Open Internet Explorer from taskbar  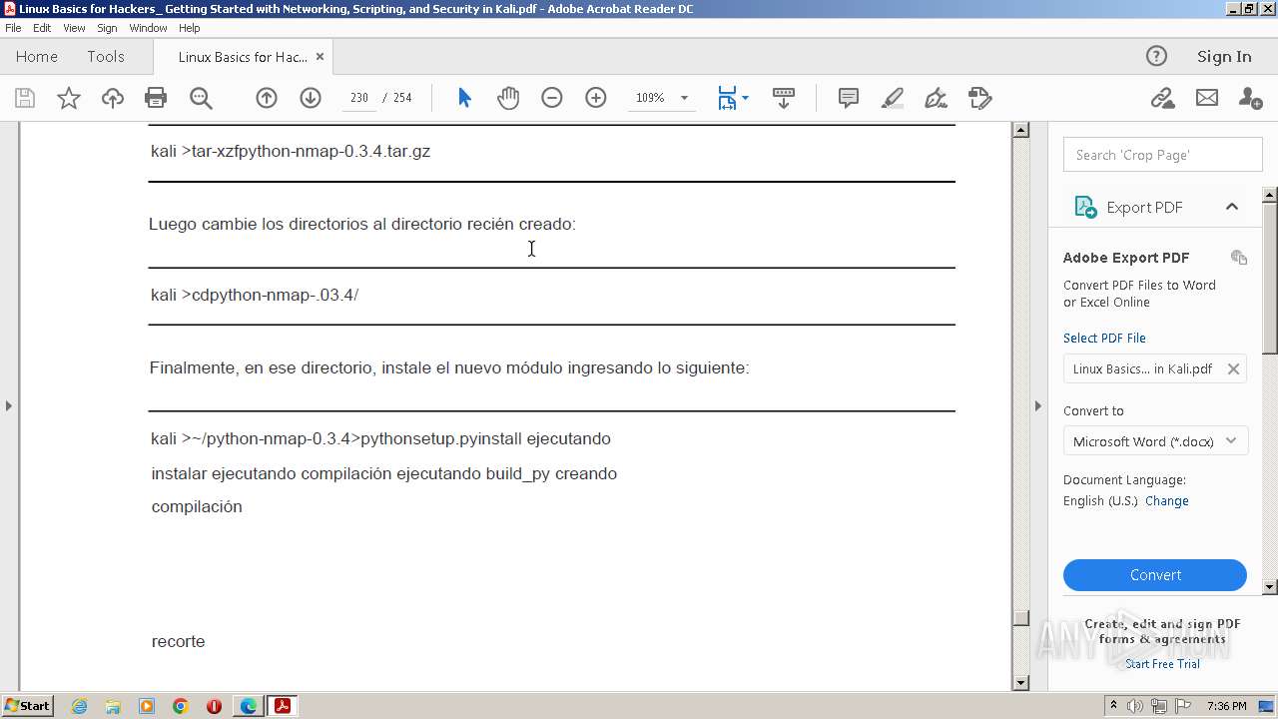click(x=79, y=706)
